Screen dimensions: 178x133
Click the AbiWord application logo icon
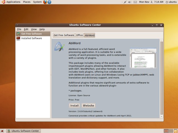point(59,47)
